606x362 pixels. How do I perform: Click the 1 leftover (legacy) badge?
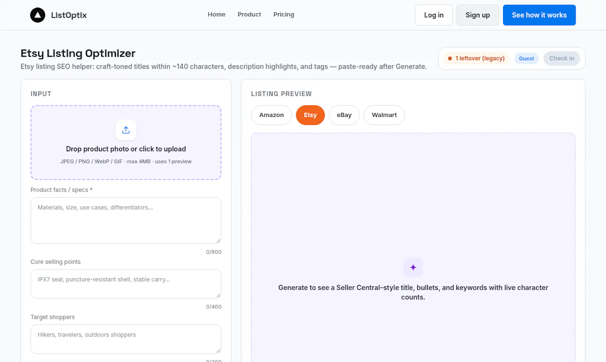coord(476,58)
